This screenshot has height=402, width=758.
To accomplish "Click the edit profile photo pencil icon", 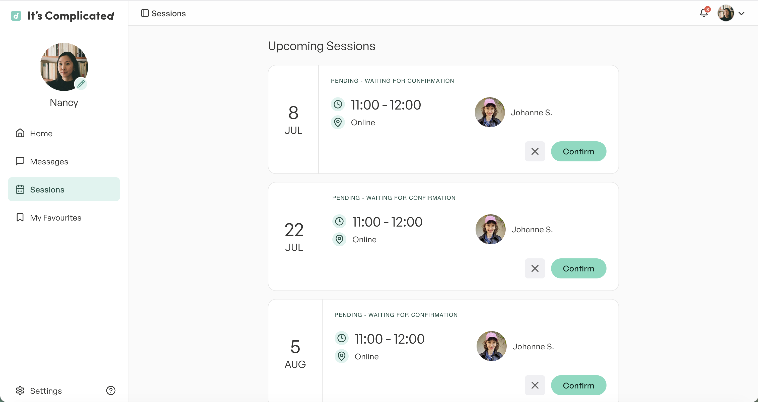I will (x=81, y=84).
